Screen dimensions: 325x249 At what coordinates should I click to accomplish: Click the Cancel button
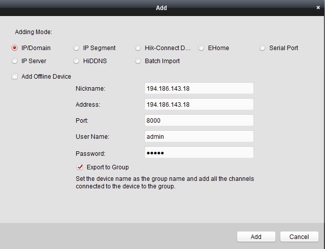click(x=299, y=236)
